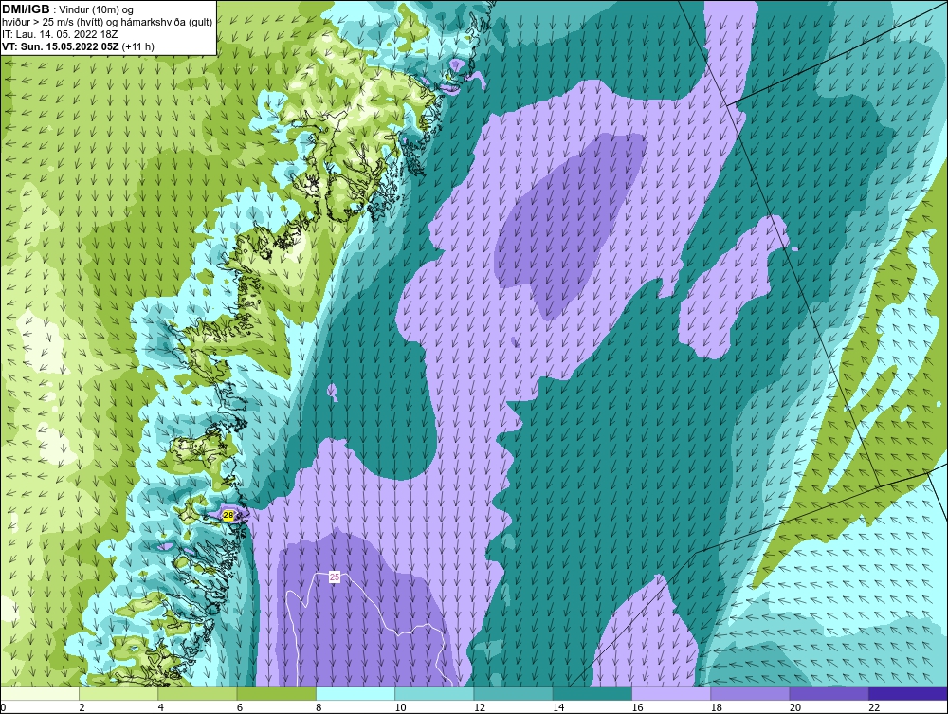Screen dimensions: 948x714
Task: Click the 4–6 m/s green swatch
Action: click(x=198, y=693)
